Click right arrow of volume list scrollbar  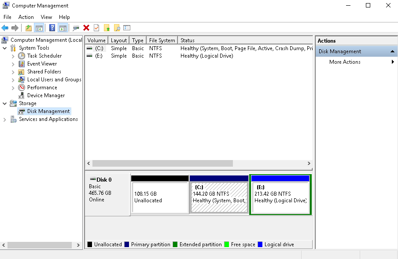point(309,164)
